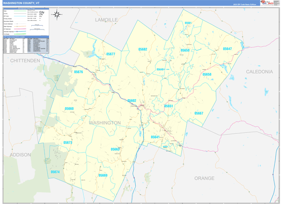Click ZIP code 05660 area label

[69, 109]
